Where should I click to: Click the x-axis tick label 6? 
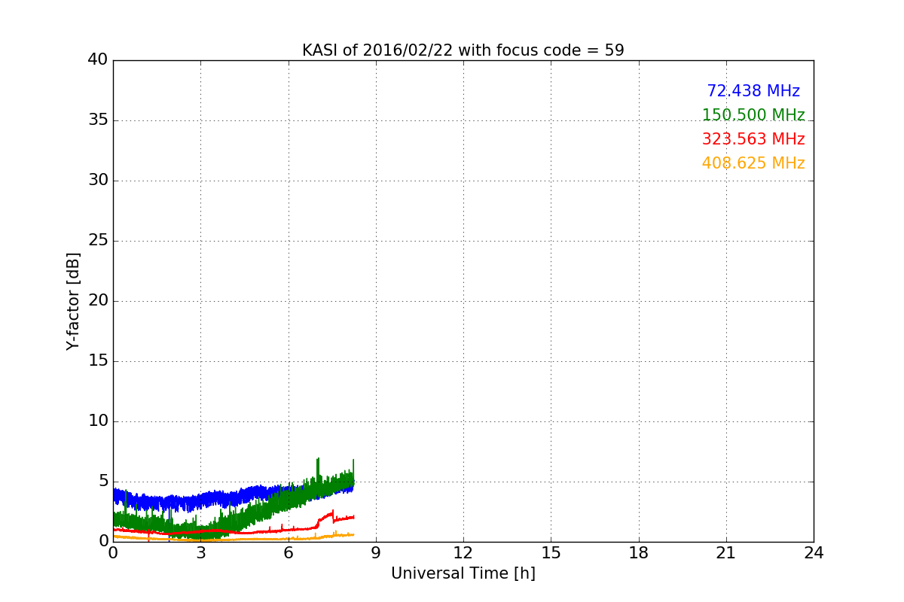coord(289,553)
